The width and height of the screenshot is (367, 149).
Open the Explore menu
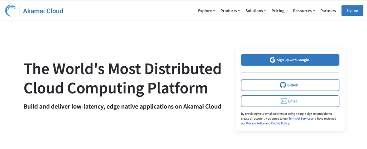[206, 11]
